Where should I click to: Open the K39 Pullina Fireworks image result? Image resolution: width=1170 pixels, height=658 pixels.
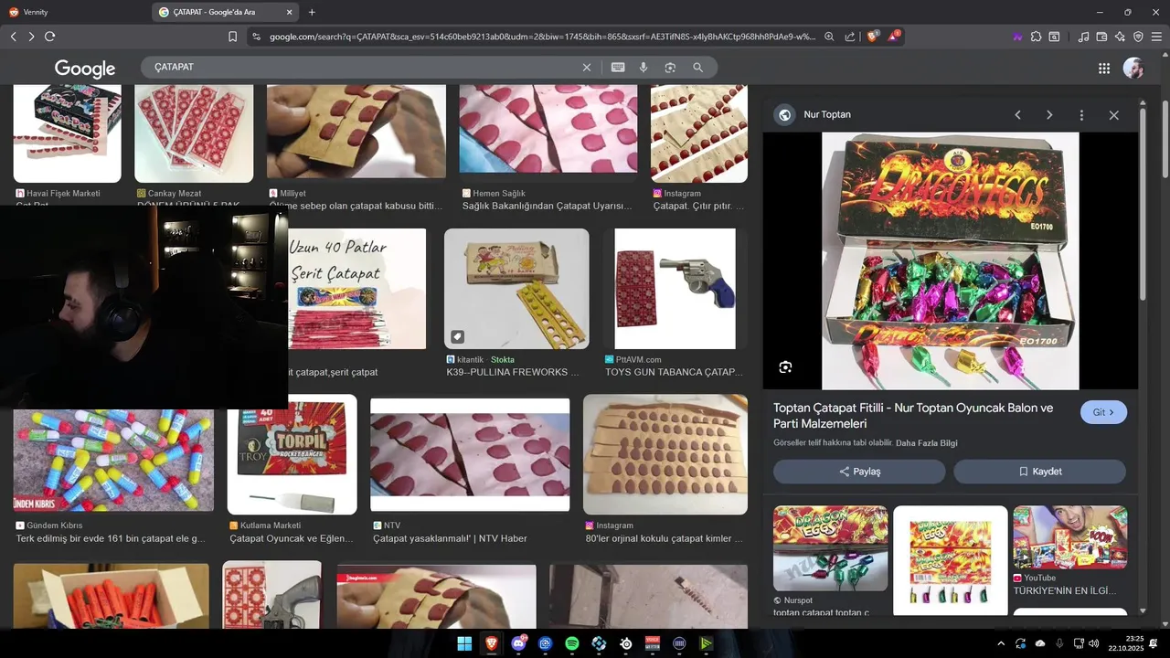[x=516, y=289]
